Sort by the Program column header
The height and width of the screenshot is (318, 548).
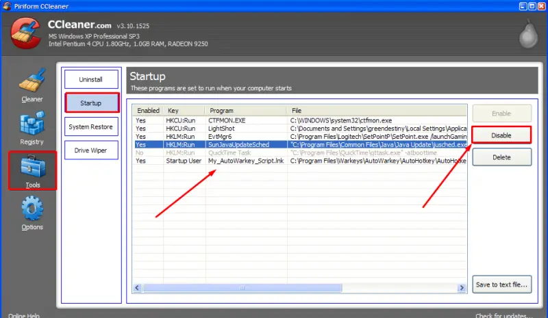[247, 110]
